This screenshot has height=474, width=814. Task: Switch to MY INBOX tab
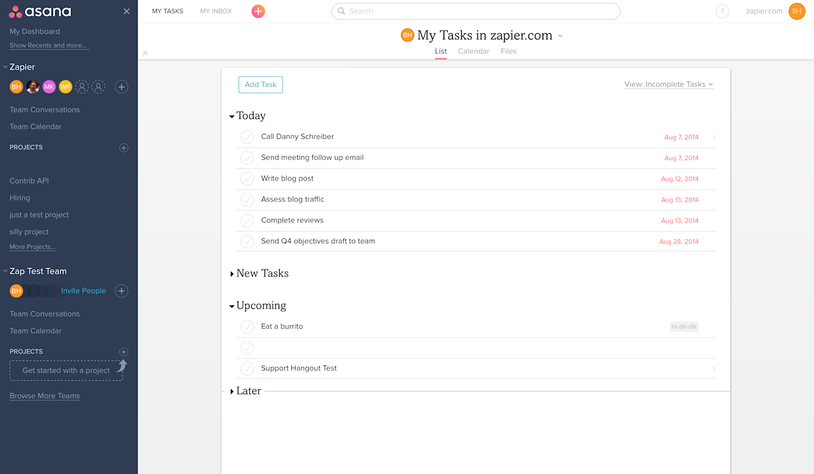(x=216, y=11)
